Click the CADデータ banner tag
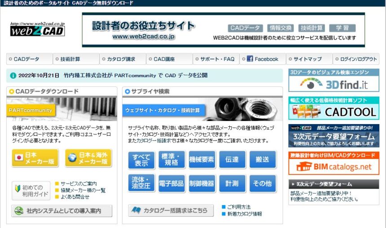The height and width of the screenshot is (228, 386). pos(245,28)
